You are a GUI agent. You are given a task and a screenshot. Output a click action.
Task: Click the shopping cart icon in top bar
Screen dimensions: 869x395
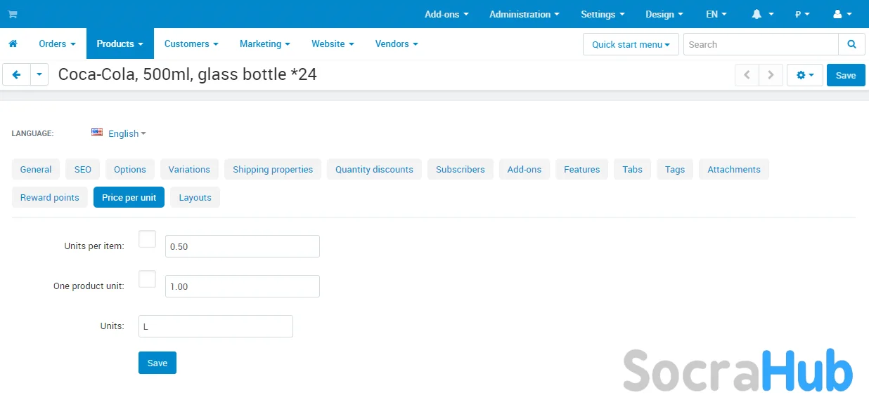point(13,14)
